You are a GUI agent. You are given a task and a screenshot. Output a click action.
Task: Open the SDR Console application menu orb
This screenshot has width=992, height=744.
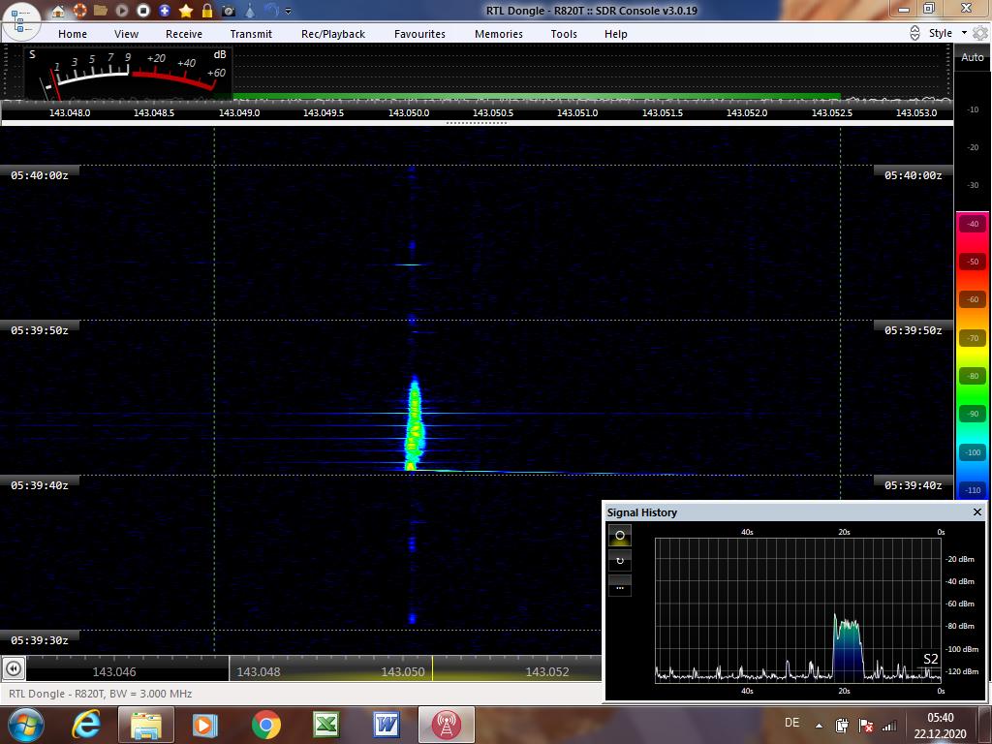click(x=21, y=21)
